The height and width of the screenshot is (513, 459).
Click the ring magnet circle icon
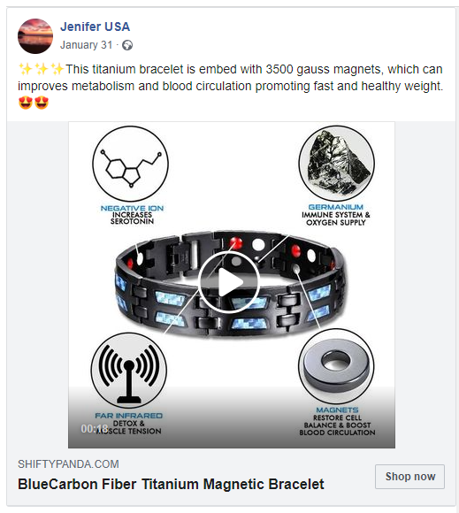pos(336,366)
